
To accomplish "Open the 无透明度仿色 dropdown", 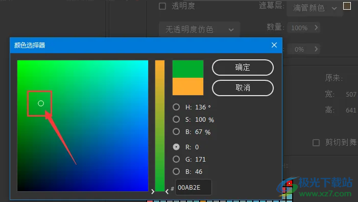I will pyautogui.click(x=199, y=29).
